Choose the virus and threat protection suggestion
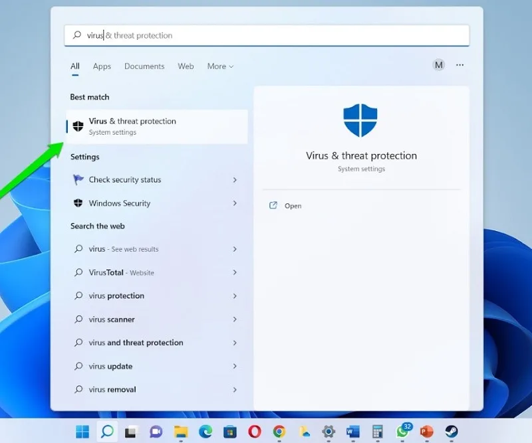 pyautogui.click(x=157, y=343)
